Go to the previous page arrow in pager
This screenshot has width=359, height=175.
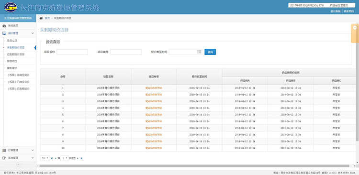point(56,158)
